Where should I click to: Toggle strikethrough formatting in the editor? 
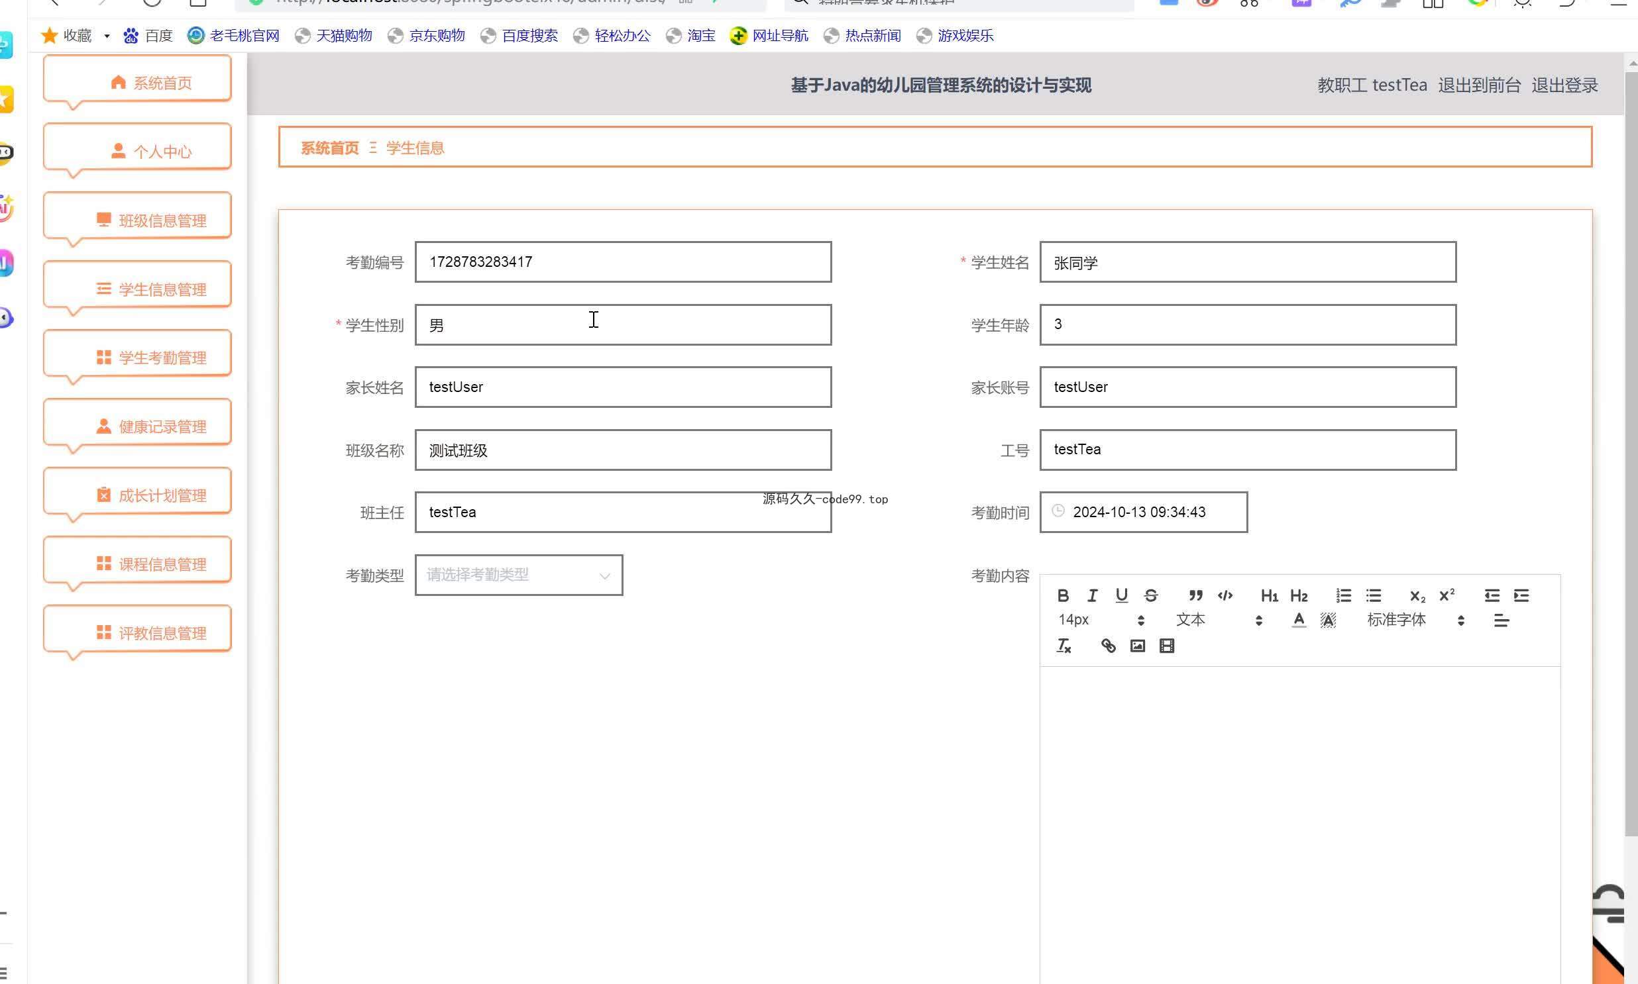coord(1151,595)
